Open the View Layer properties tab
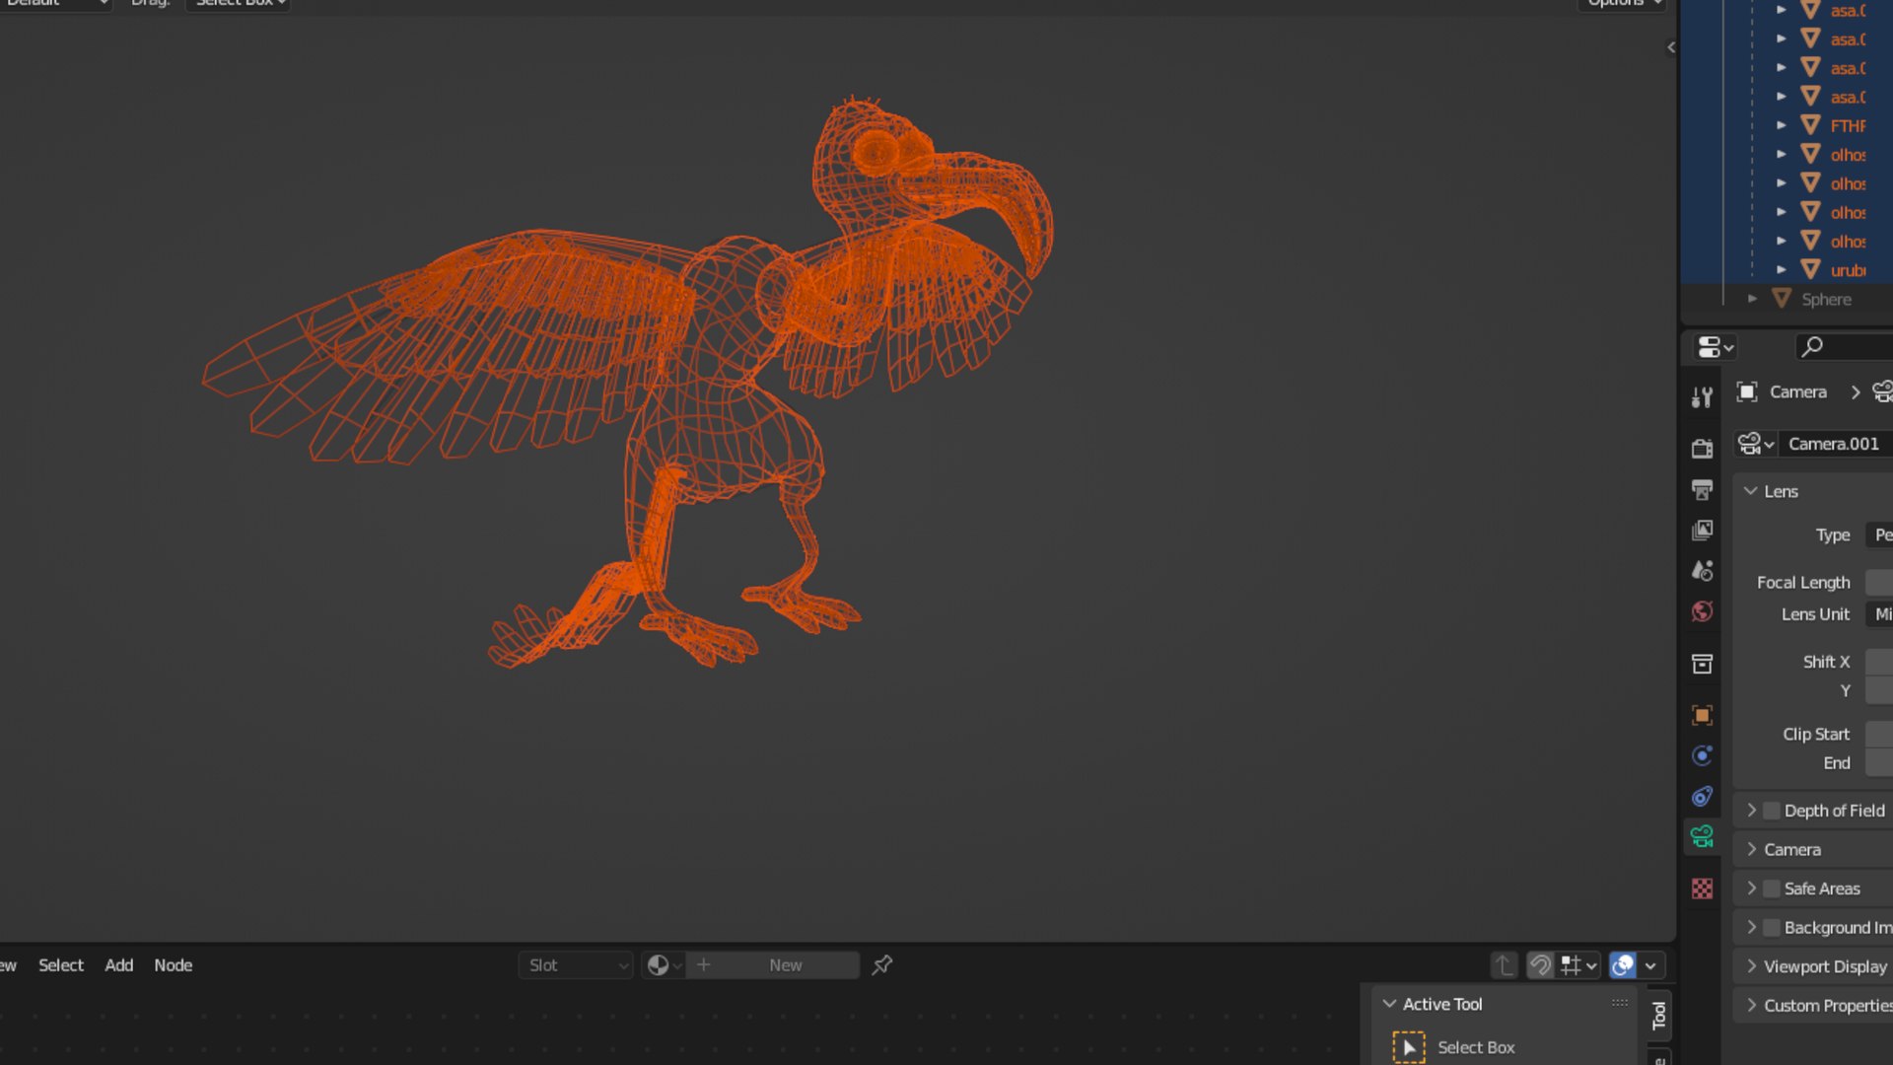The image size is (1893, 1065). 1702,531
